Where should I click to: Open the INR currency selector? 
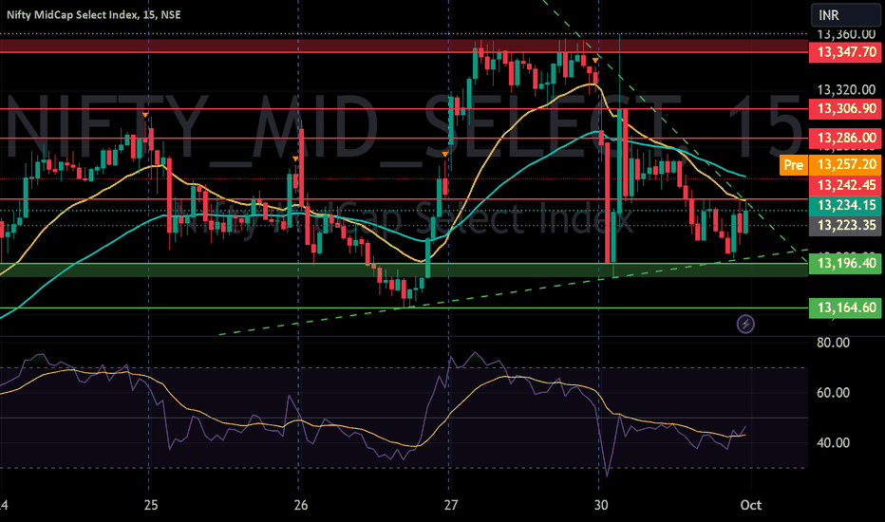845,15
